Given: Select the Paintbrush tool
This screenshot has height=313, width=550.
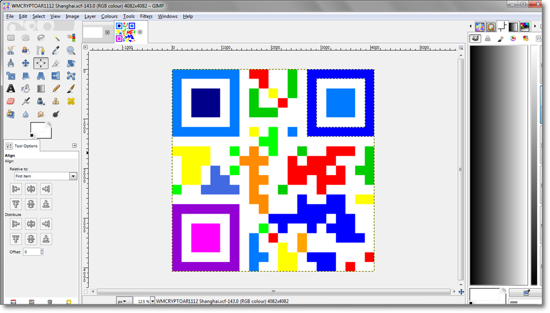Looking at the screenshot, I should [71, 89].
